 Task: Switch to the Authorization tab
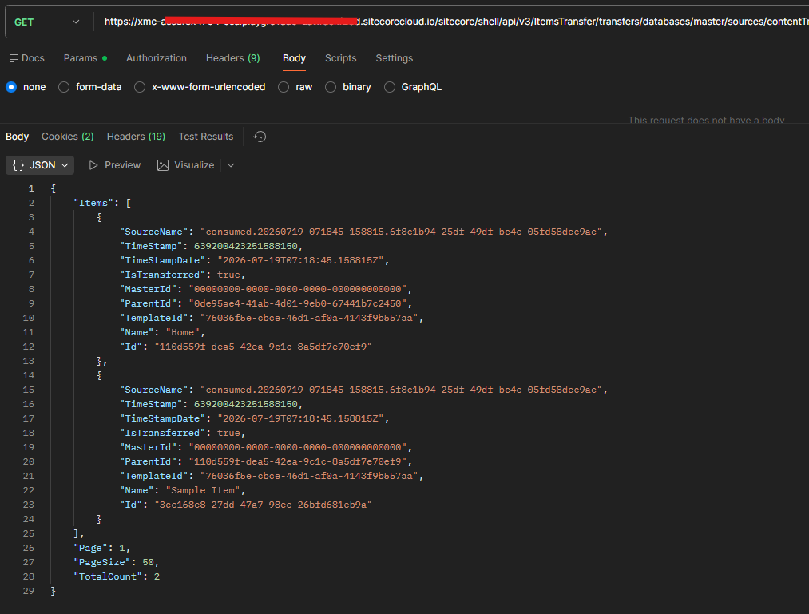(157, 58)
